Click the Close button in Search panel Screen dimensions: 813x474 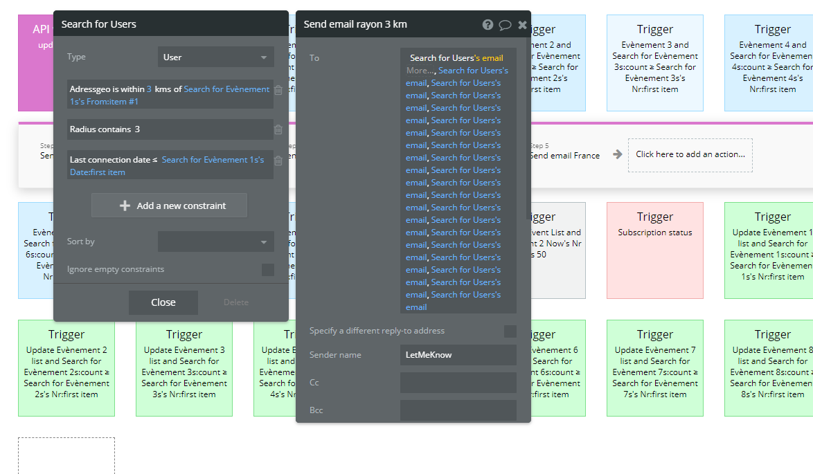tap(163, 302)
